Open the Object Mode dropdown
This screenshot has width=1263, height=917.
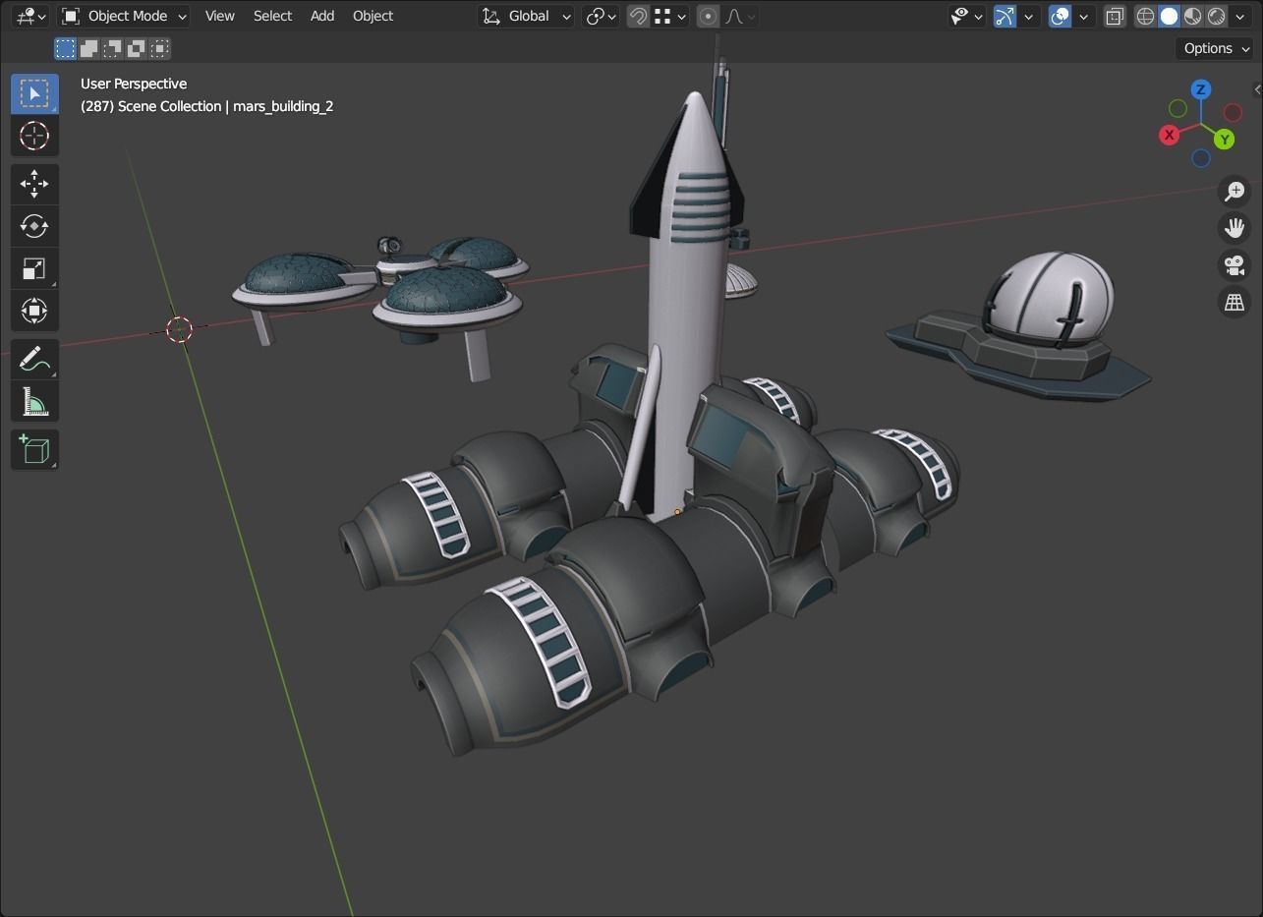pos(123,16)
